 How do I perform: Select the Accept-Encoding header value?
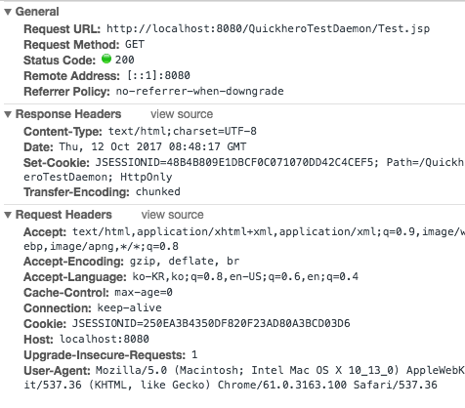click(185, 261)
